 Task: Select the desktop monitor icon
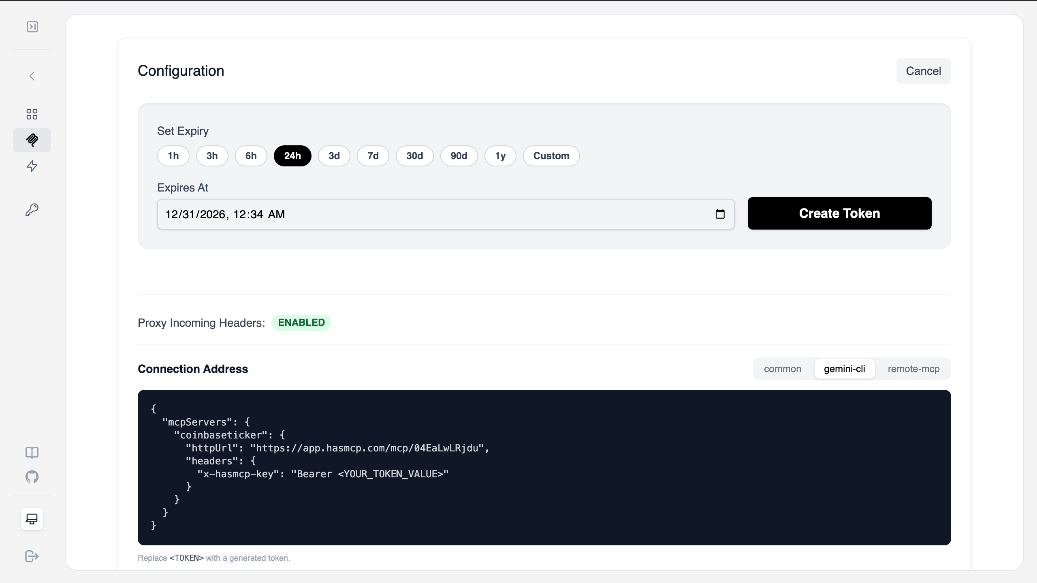click(x=32, y=519)
